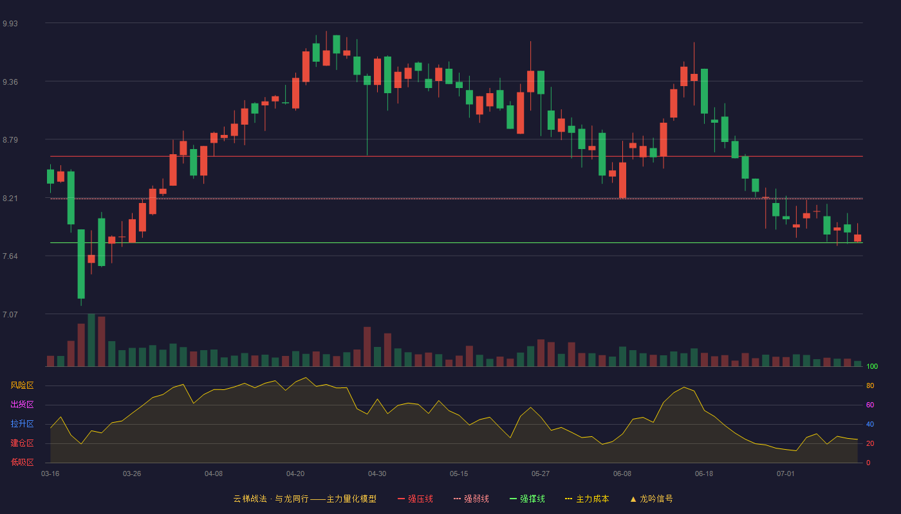Click the 03-26 date label
The height and width of the screenshot is (514, 901).
(132, 474)
